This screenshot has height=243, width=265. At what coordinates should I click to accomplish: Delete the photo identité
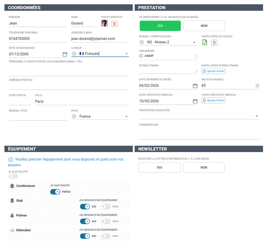[114, 24]
